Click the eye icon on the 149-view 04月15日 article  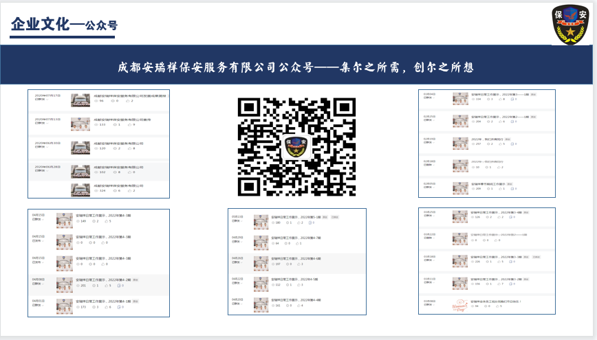pos(78,221)
